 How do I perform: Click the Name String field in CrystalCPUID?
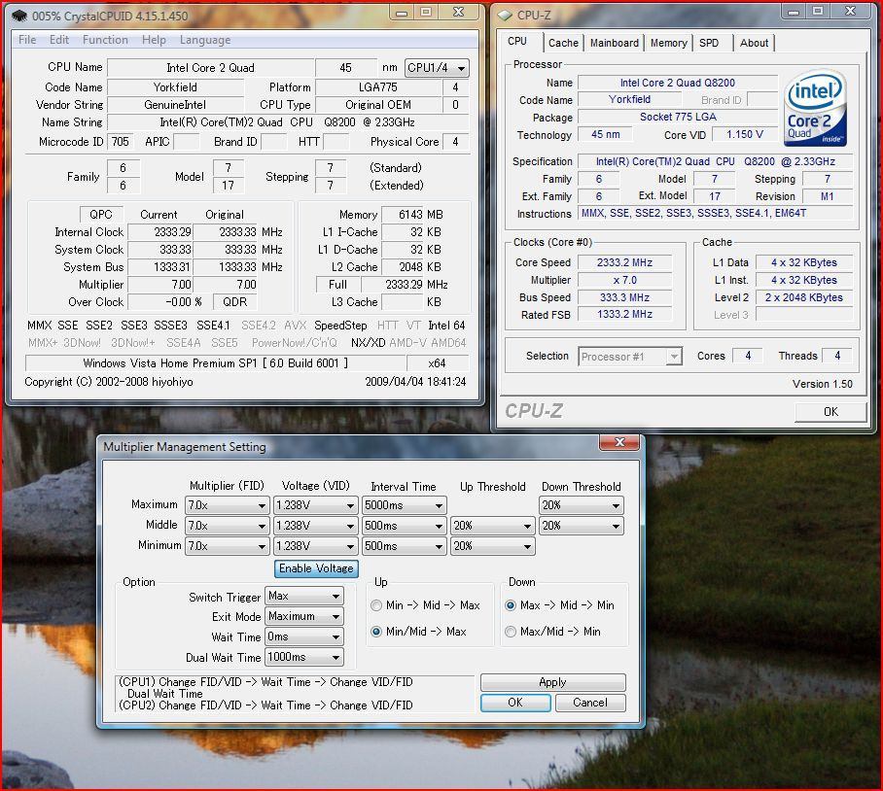(287, 122)
